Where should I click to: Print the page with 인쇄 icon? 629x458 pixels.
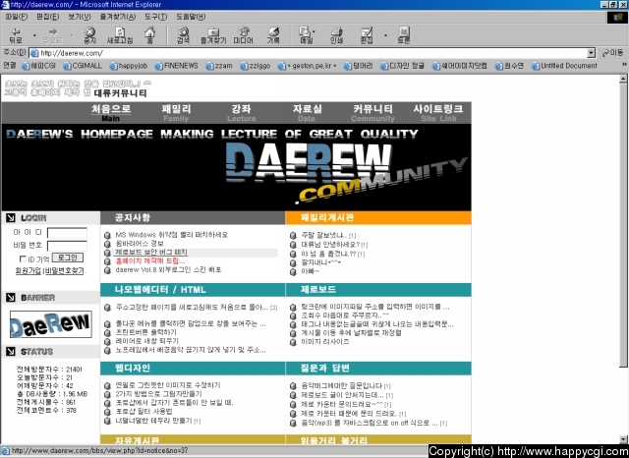336,35
